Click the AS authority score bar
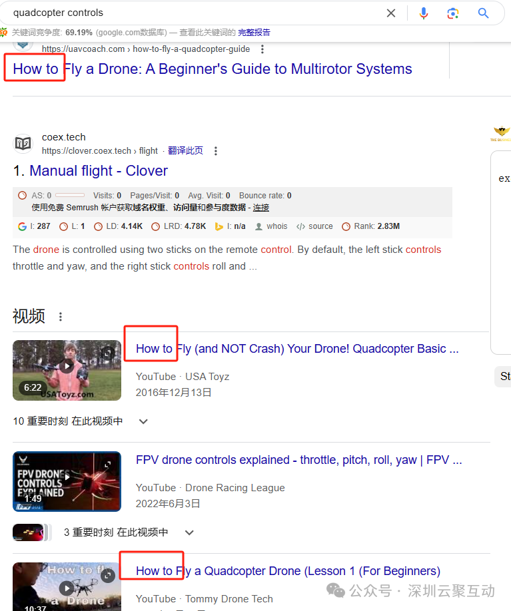This screenshot has height=611, width=511. (x=70, y=195)
